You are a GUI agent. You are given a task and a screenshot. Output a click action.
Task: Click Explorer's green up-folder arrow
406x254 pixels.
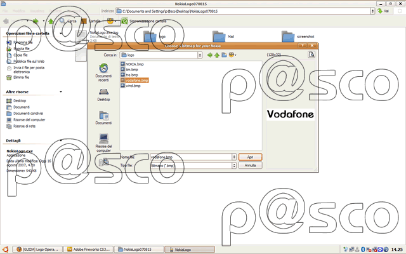point(51,21)
